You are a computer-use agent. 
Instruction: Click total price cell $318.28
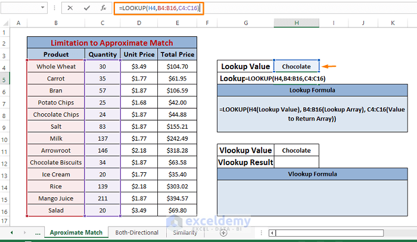177,150
